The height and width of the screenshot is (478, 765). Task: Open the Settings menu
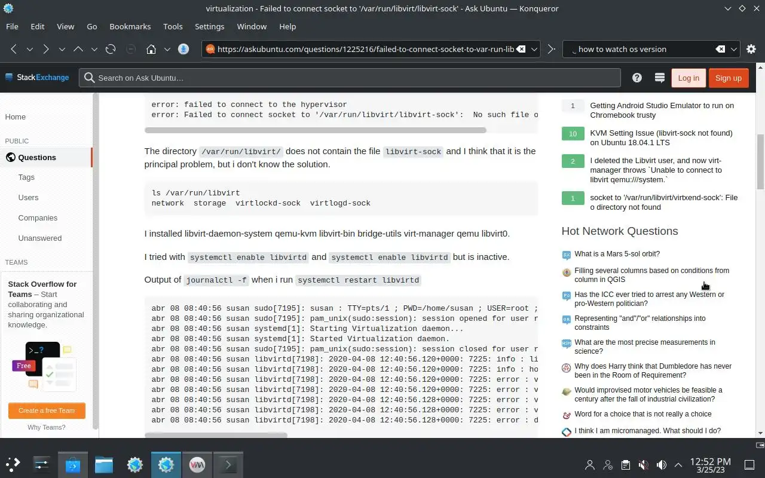(x=210, y=26)
